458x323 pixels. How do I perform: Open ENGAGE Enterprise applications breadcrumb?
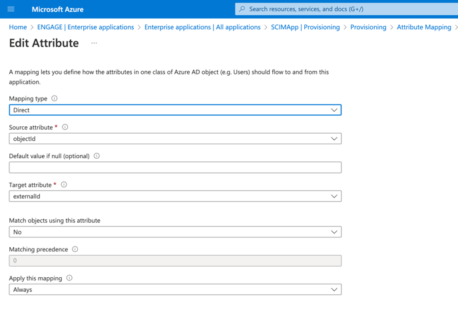pyautogui.click(x=86, y=27)
